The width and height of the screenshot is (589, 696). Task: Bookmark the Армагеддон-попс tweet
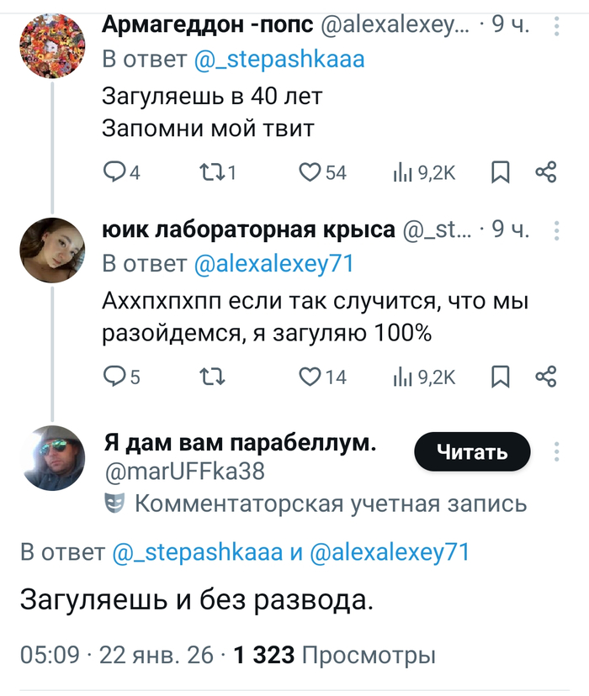click(x=501, y=173)
